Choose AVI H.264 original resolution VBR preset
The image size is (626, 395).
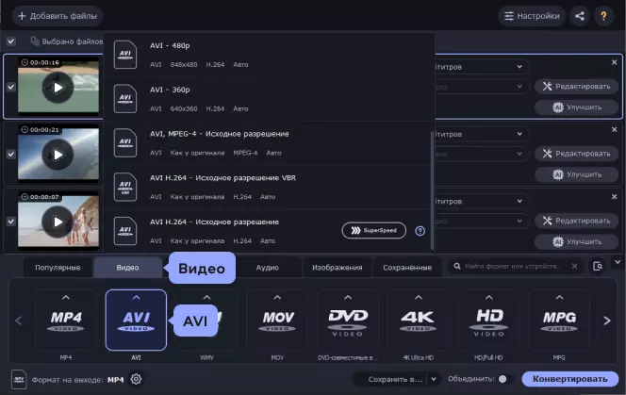269,187
